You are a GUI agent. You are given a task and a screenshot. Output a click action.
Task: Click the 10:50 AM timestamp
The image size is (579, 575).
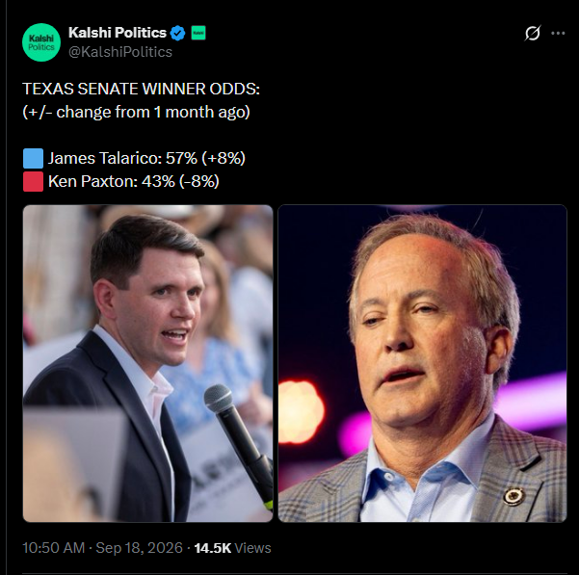[54, 548]
